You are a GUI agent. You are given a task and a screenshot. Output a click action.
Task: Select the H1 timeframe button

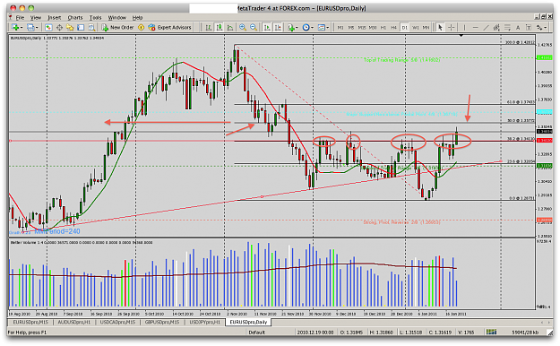pyautogui.click(x=383, y=28)
